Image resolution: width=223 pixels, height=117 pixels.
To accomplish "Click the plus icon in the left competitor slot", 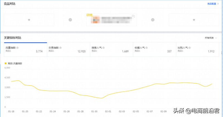I will tap(29, 20).
